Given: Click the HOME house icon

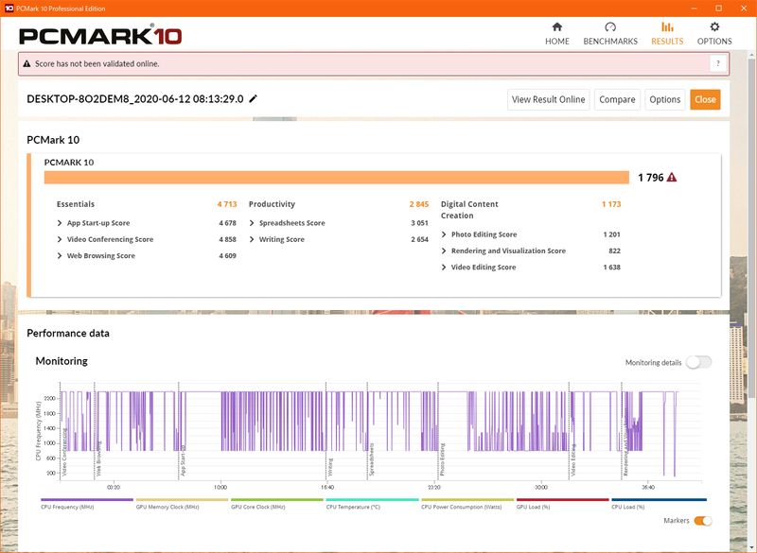Looking at the screenshot, I should pos(556,27).
